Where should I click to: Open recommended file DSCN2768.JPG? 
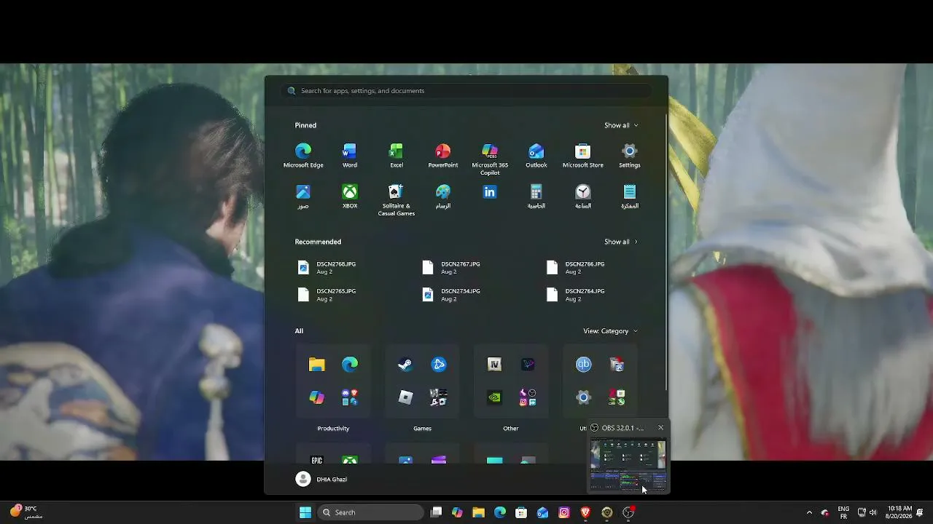(x=327, y=268)
